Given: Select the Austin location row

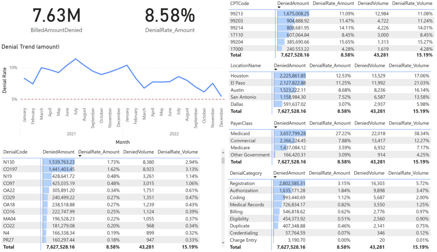Looking at the screenshot, I should tap(330, 90).
